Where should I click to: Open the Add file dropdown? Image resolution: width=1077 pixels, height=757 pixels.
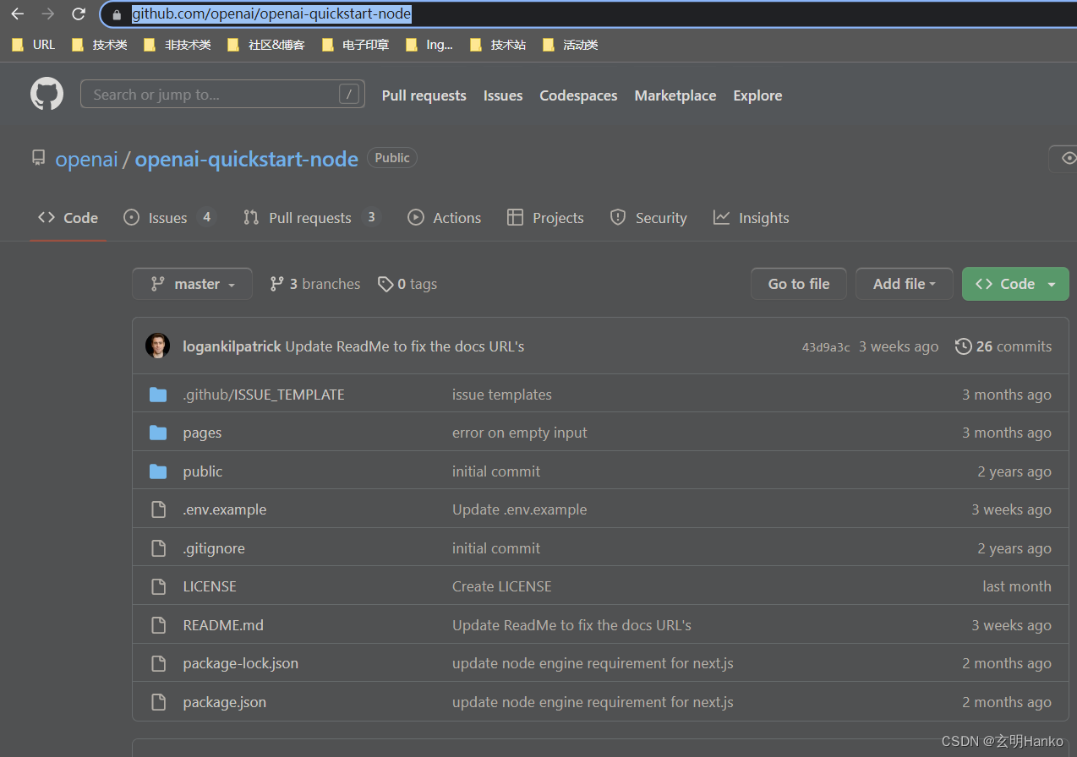904,284
